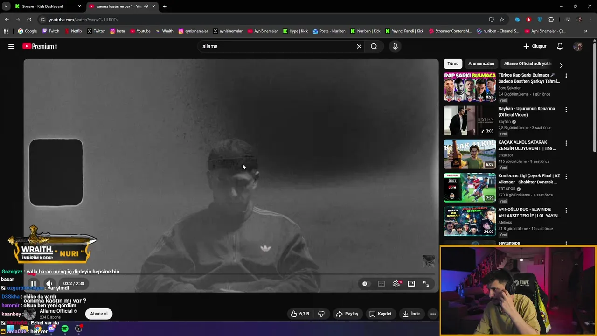Open options for Bayhan - Uçurumun Kenarında video
Viewport: 597px width, 336px height.
566,110
